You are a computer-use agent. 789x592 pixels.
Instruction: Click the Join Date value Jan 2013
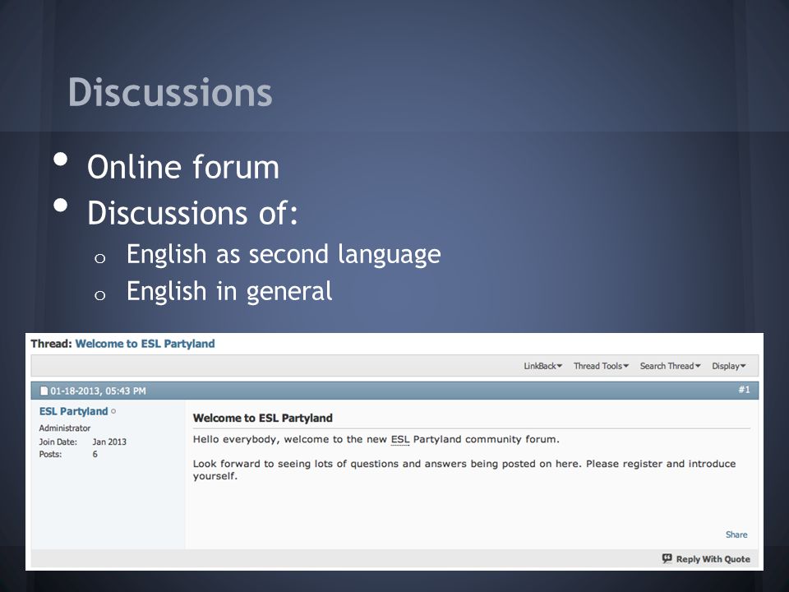109,442
